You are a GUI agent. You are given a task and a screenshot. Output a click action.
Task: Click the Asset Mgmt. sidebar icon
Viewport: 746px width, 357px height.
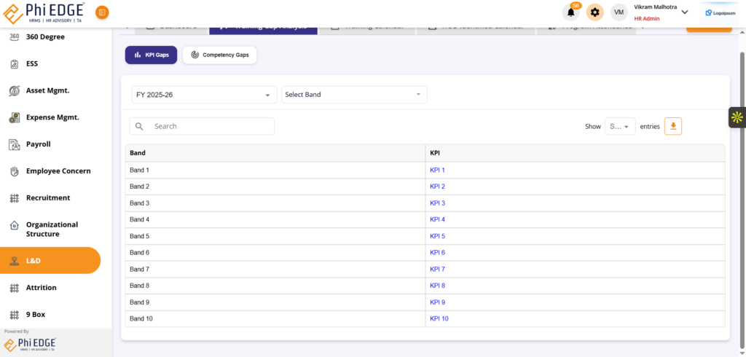[x=14, y=90]
